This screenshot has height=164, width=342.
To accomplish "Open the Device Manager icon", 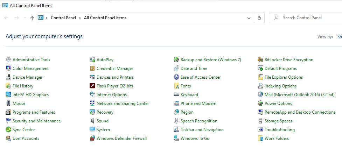I will 8,77.
